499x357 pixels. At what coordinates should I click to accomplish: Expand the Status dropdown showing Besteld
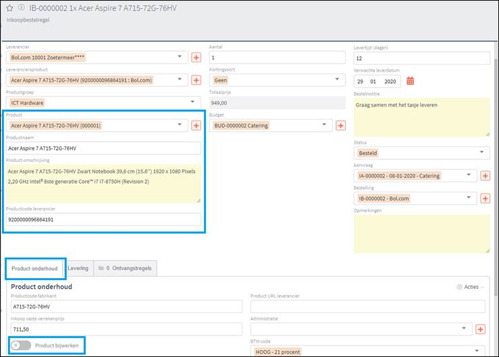pyautogui.click(x=481, y=152)
